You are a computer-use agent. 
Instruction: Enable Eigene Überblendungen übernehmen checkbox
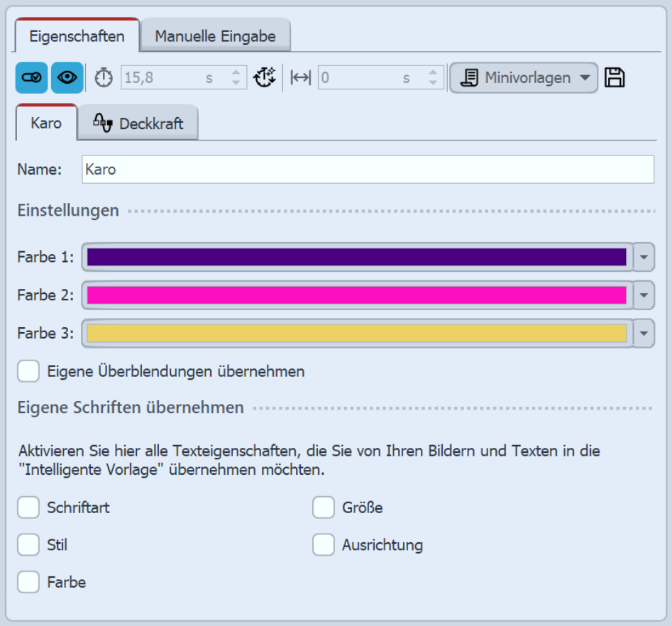tap(29, 371)
